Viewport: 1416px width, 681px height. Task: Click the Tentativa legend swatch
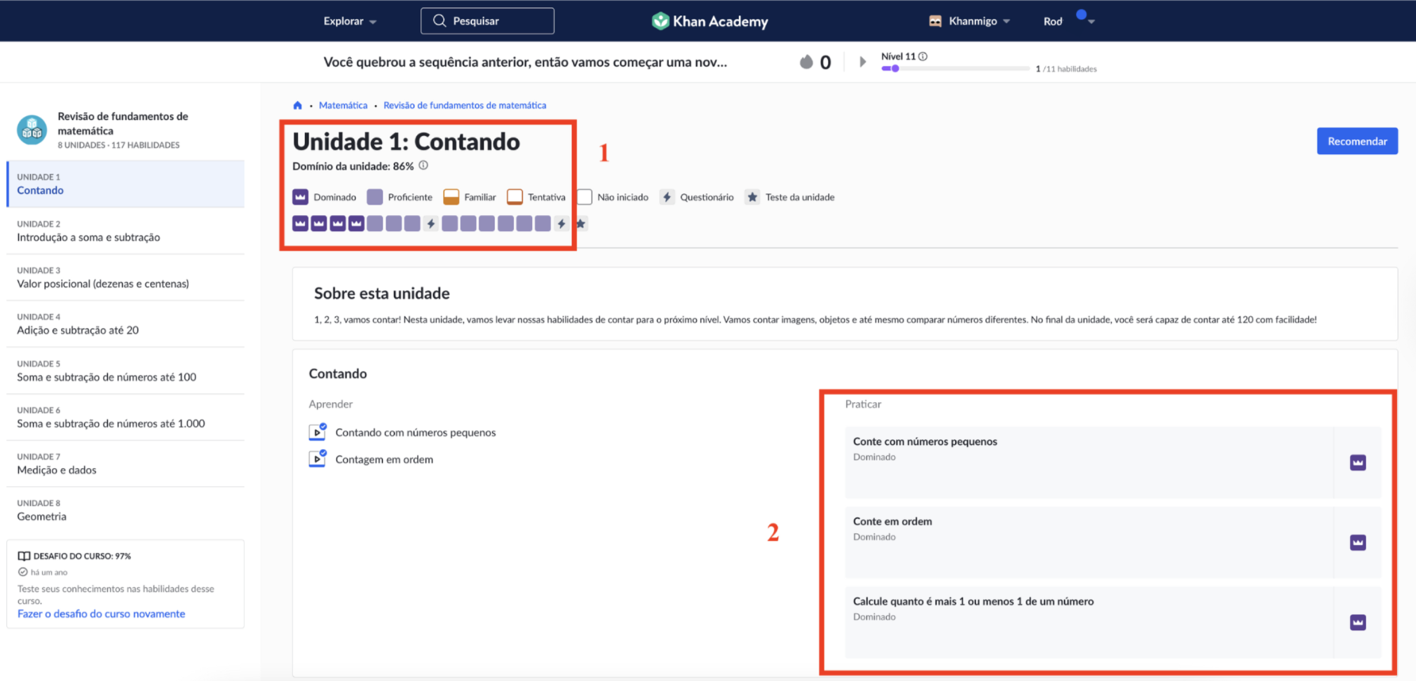pyautogui.click(x=515, y=197)
